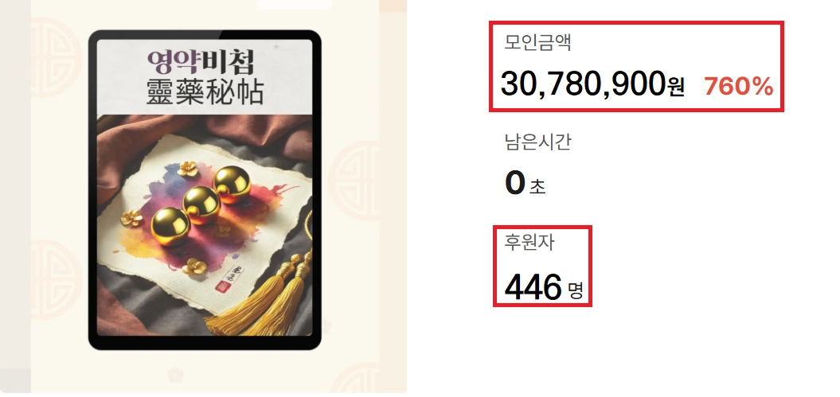Click the topmost golden sphere
Screen dimensions: 840x397
tap(232, 184)
